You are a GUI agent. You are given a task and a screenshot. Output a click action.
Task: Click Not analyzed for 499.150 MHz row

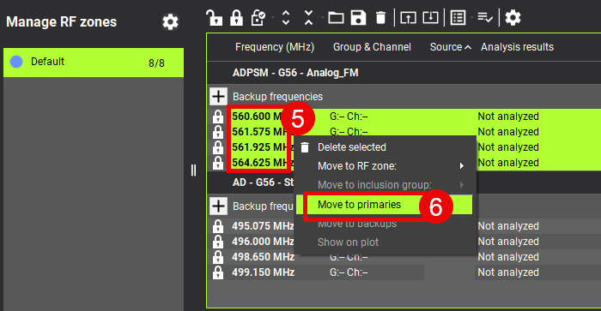click(x=508, y=272)
